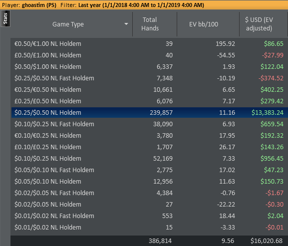288x246 pixels.
Task: Open the Stats side tab
Action: coord(5,18)
